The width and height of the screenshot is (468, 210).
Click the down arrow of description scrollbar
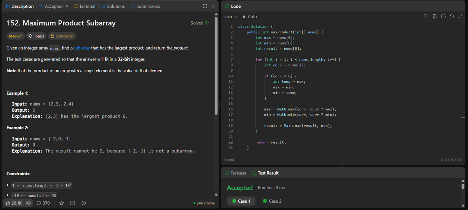216,195
